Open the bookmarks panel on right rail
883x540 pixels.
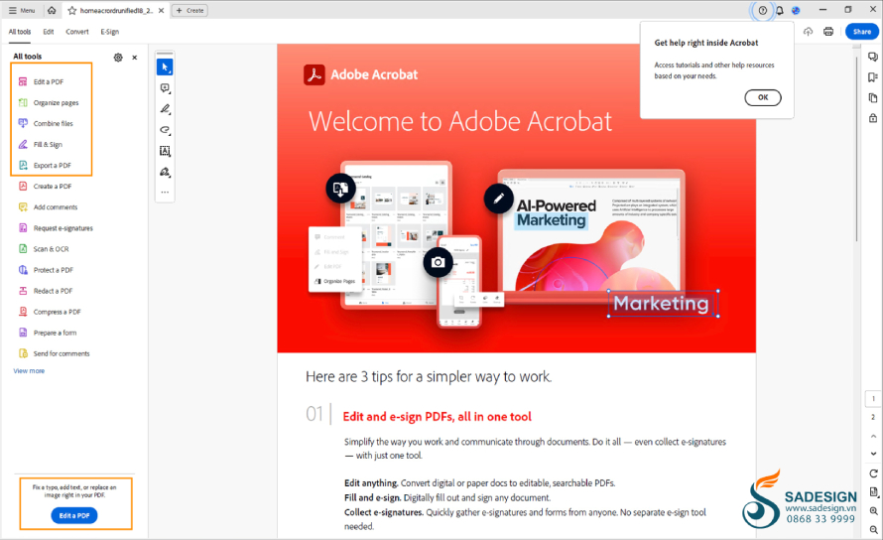(873, 77)
